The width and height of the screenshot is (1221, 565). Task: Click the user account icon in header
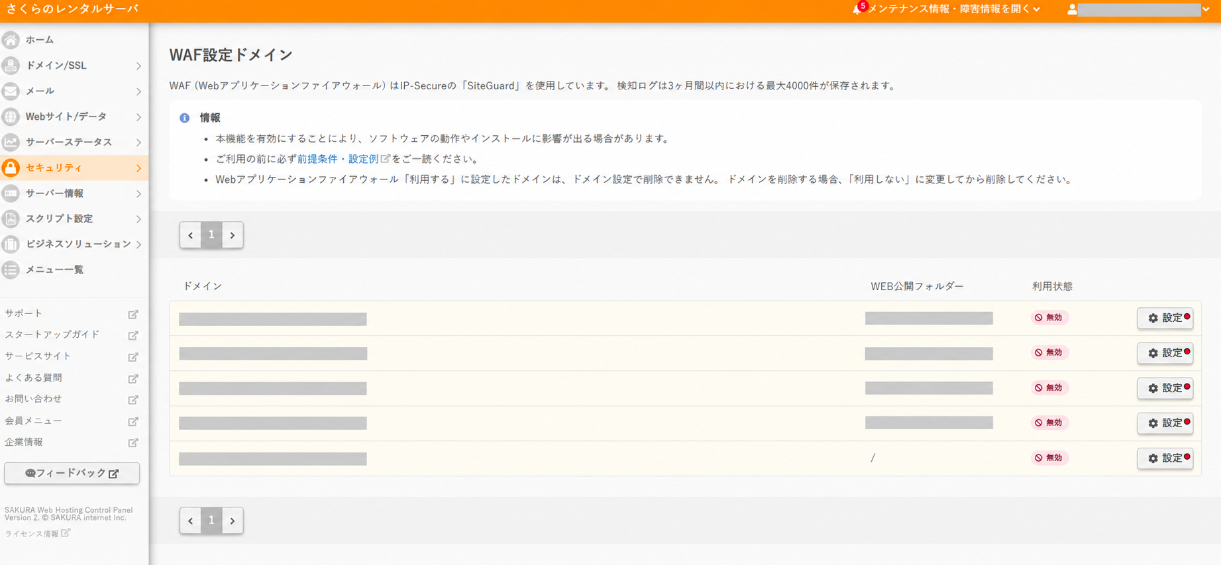[x=1072, y=9]
